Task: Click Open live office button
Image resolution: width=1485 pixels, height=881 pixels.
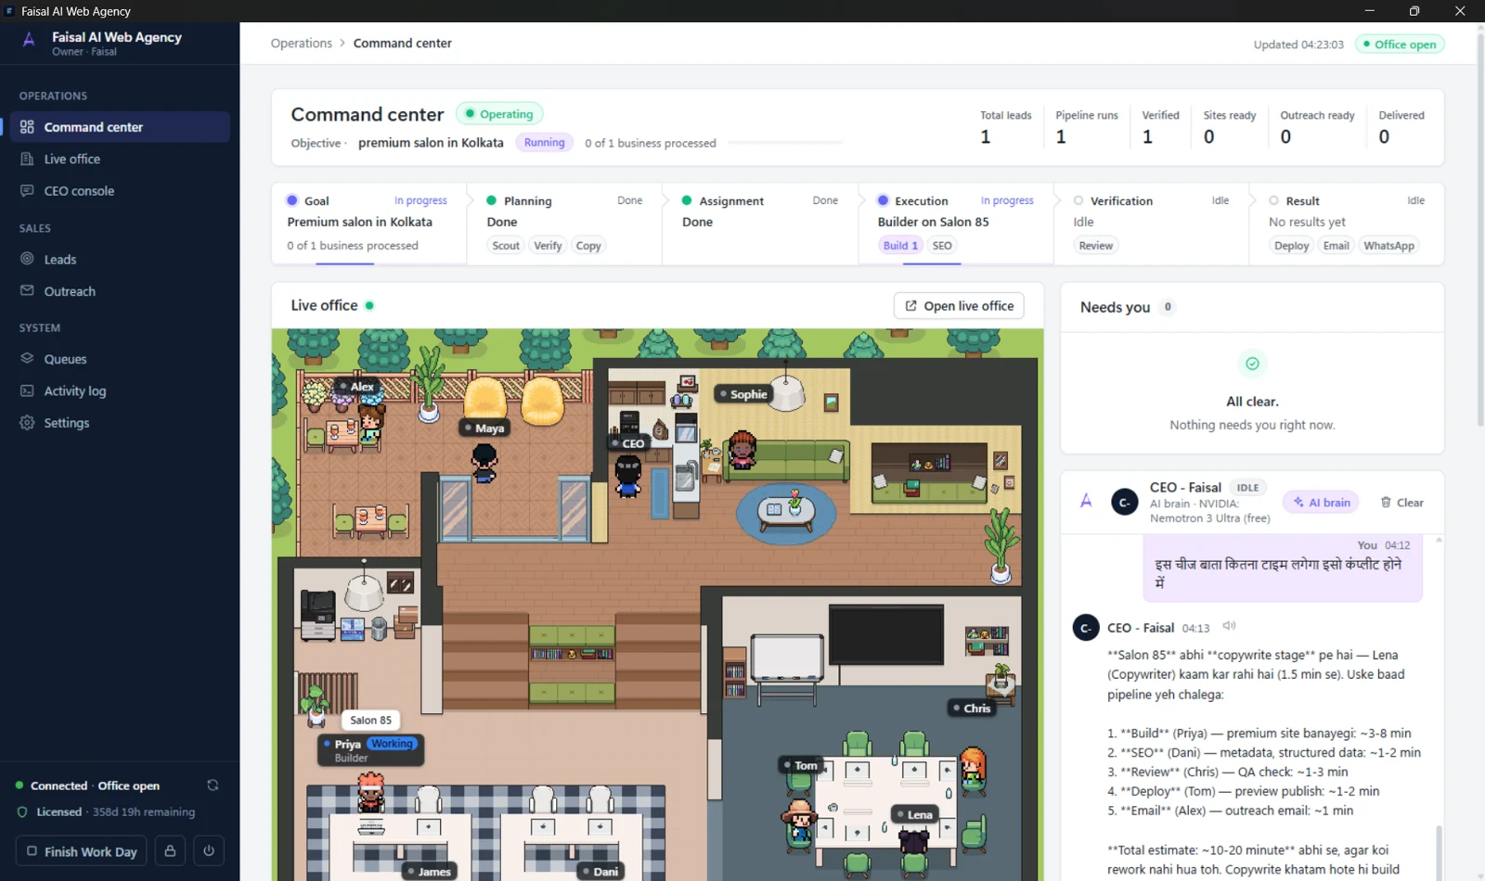Action: click(959, 306)
